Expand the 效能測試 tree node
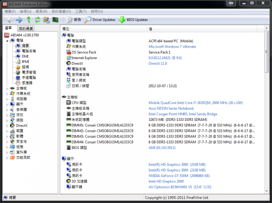Screen dimensions: 272x203 7,157
